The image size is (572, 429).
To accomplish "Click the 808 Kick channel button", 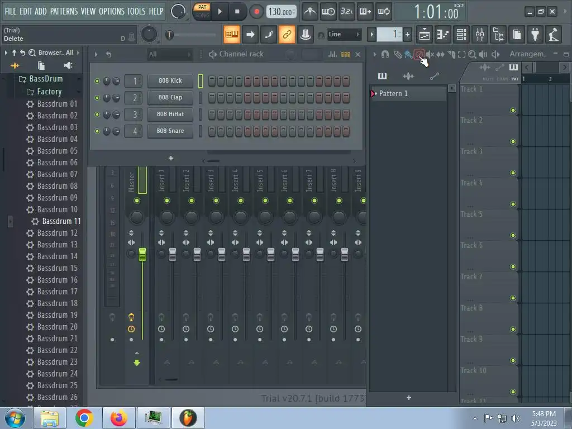I will tap(170, 80).
